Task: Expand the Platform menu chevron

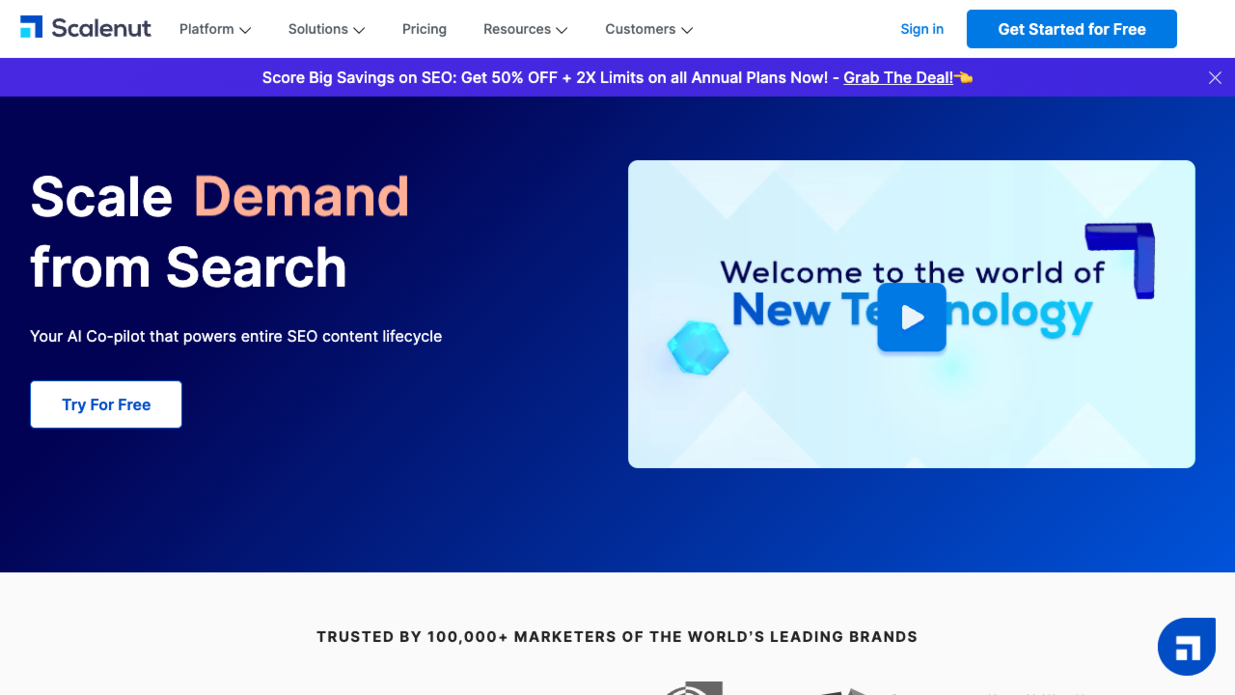Action: pyautogui.click(x=245, y=30)
